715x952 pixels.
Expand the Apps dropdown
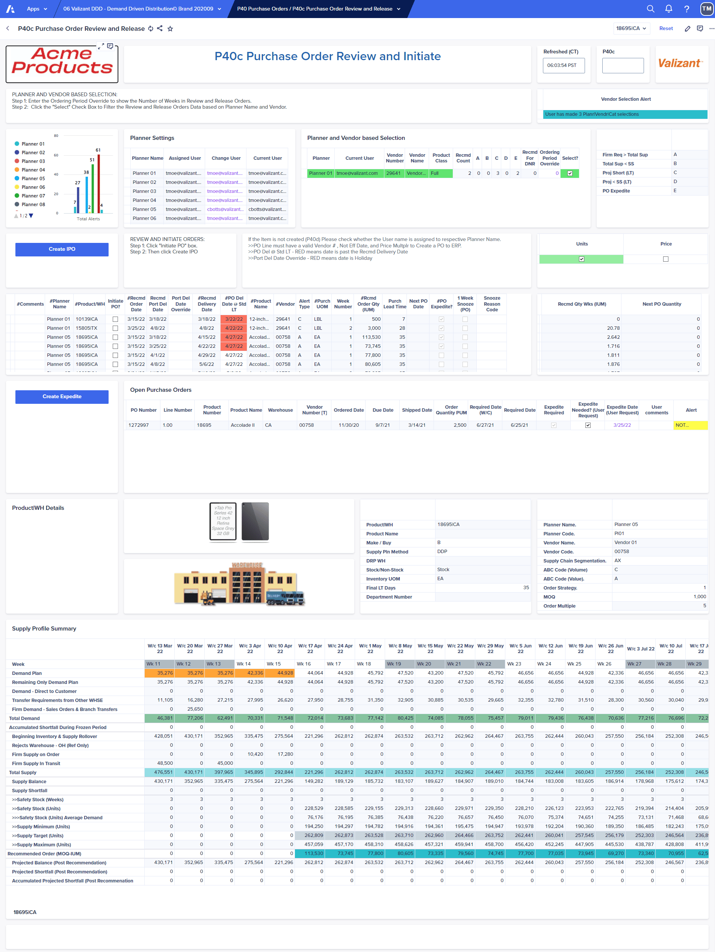(37, 9)
